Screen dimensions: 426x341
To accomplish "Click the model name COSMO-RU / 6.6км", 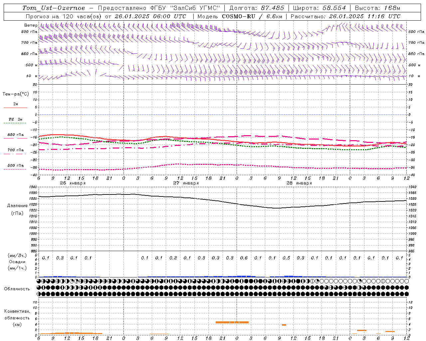I will [x=252, y=16].
